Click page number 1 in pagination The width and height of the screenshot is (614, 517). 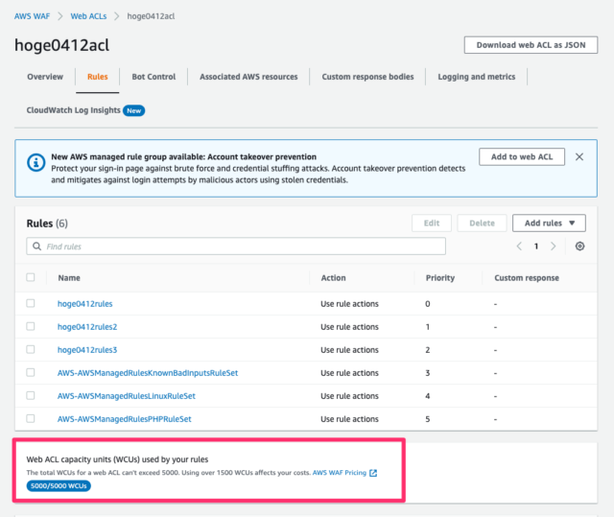(x=536, y=247)
